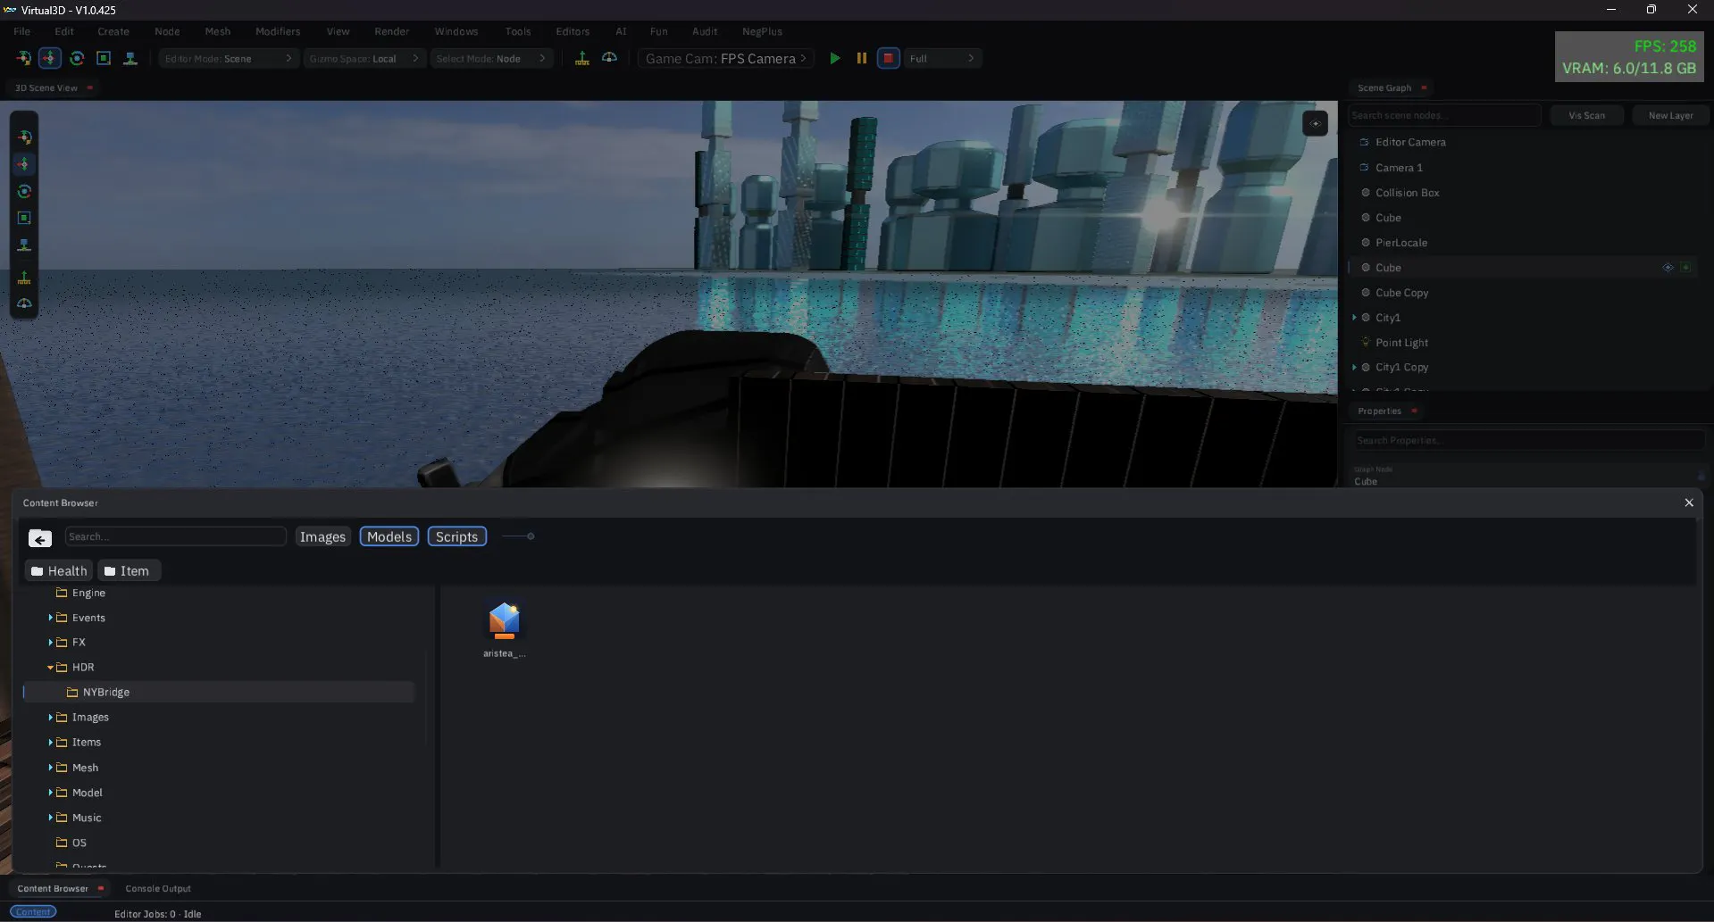Image resolution: width=1714 pixels, height=922 pixels.
Task: Expand the City1 Copy node
Action: 1354,367
